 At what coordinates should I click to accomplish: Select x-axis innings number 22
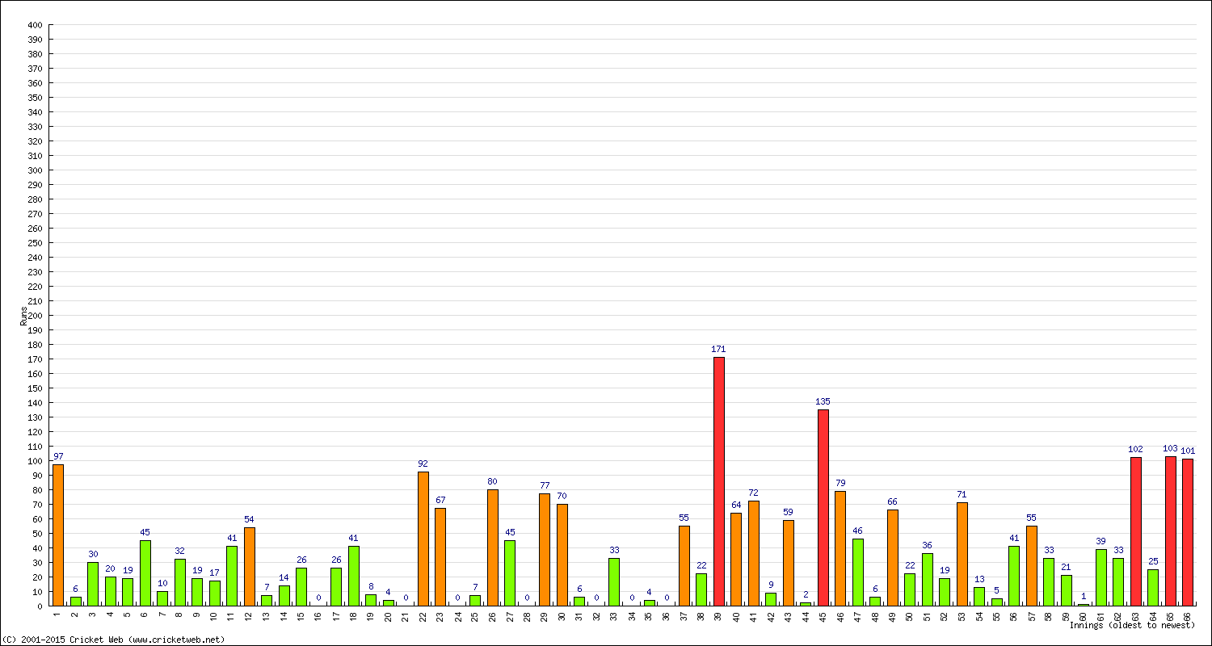[423, 615]
